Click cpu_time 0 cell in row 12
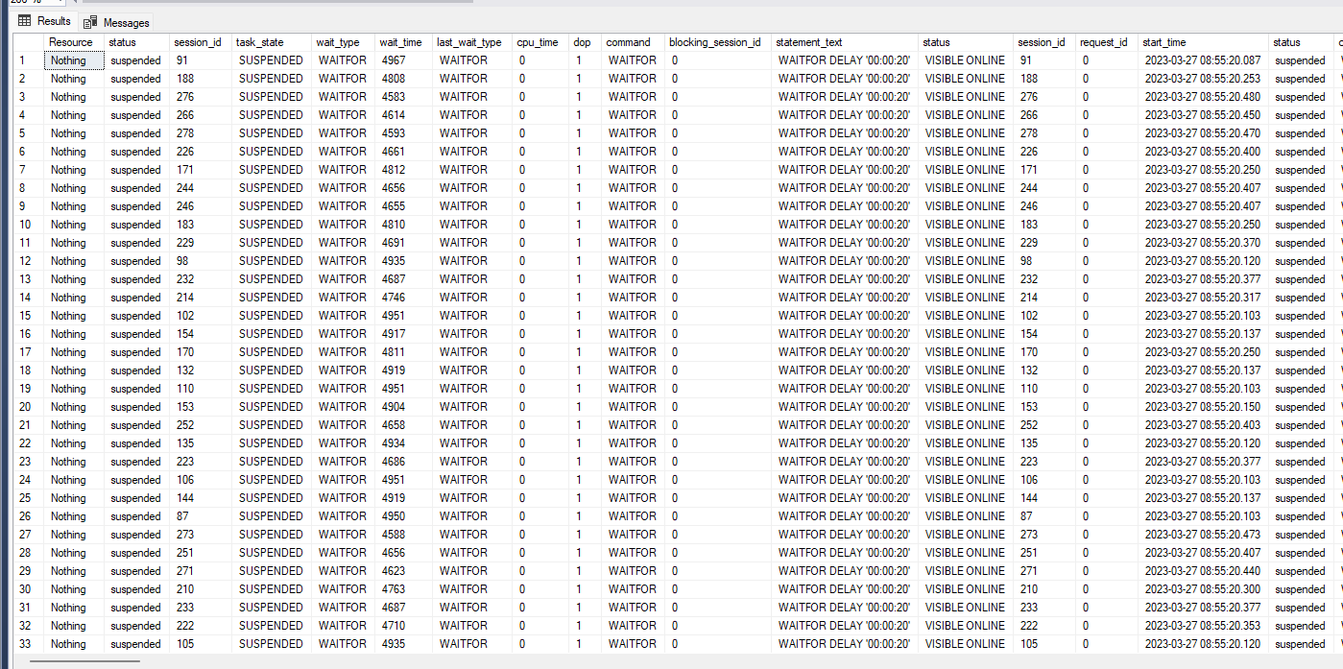Viewport: 1343px width, 669px height. click(x=540, y=261)
